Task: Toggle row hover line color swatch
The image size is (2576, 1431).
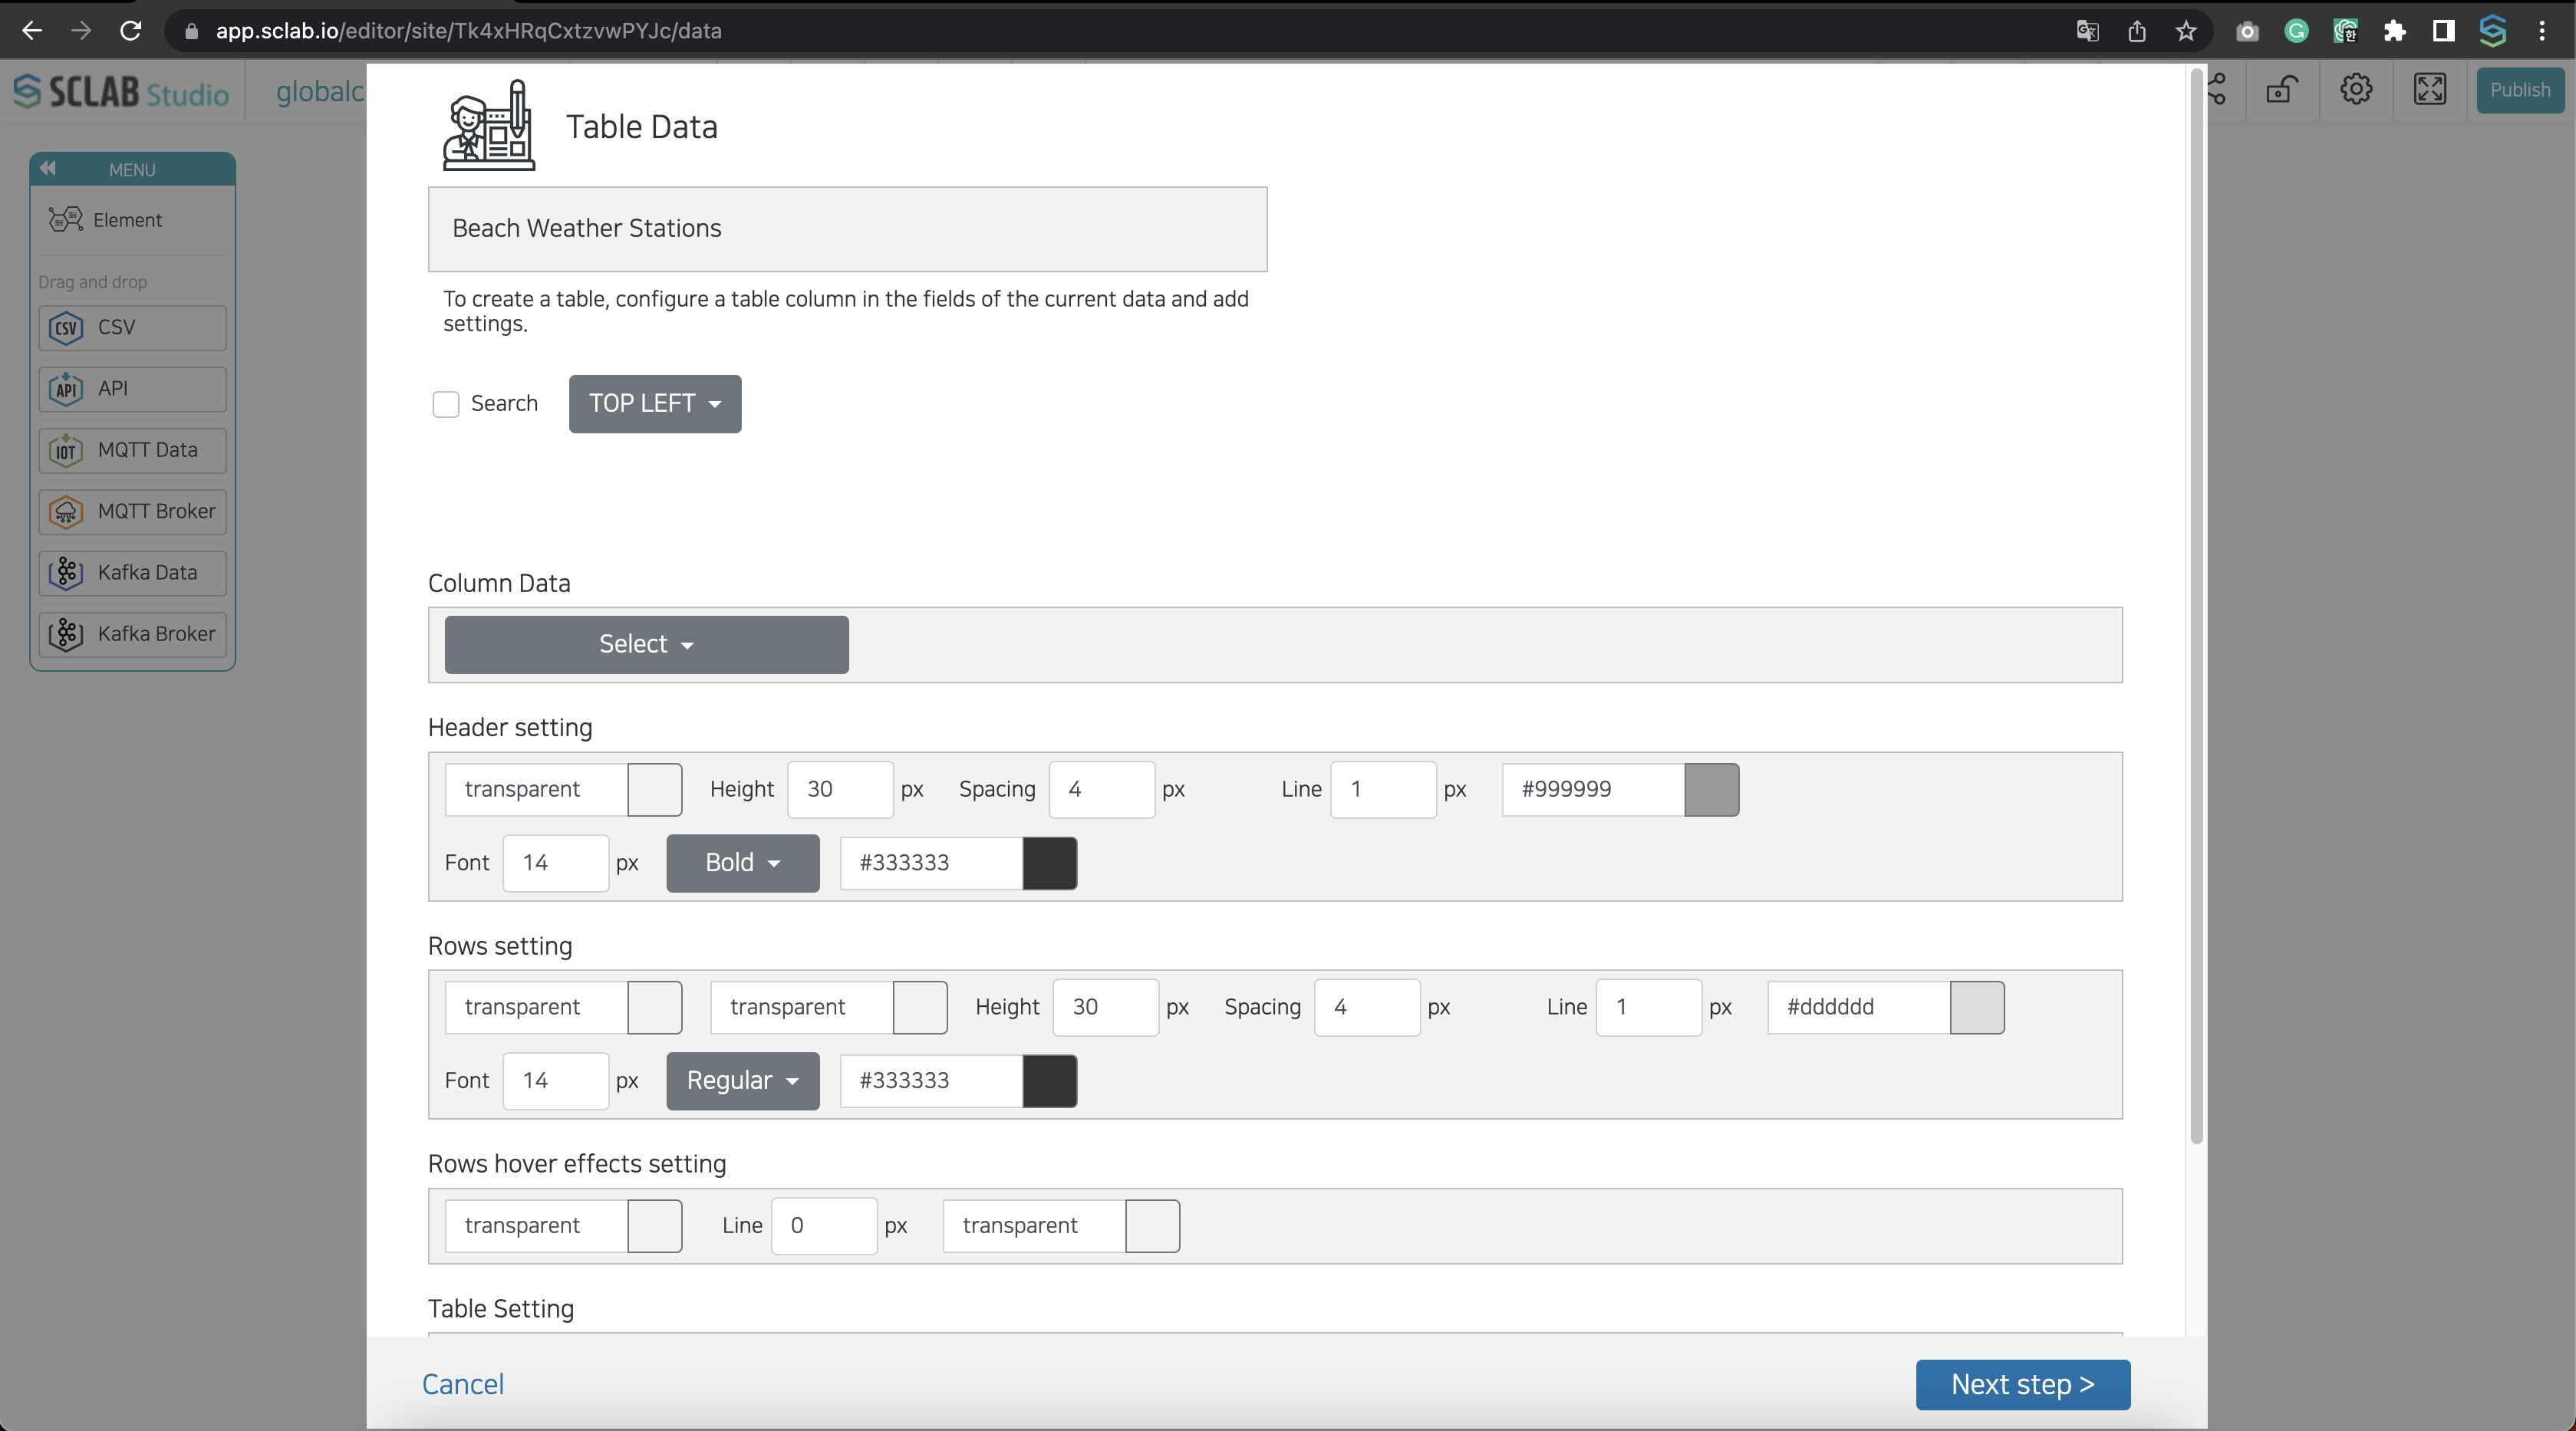Action: 1152,1225
